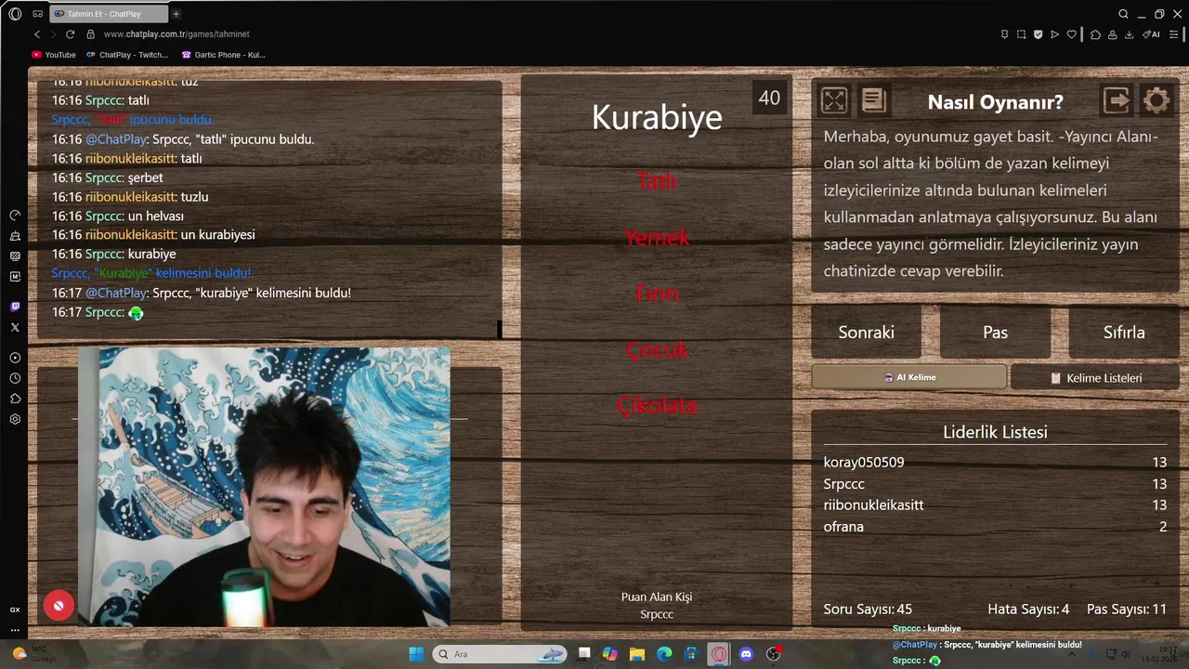The image size is (1189, 669).
Task: Click the Puan Alan Kişi label
Action: pyautogui.click(x=657, y=597)
